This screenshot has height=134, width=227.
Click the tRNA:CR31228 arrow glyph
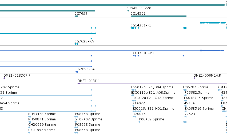128,11
